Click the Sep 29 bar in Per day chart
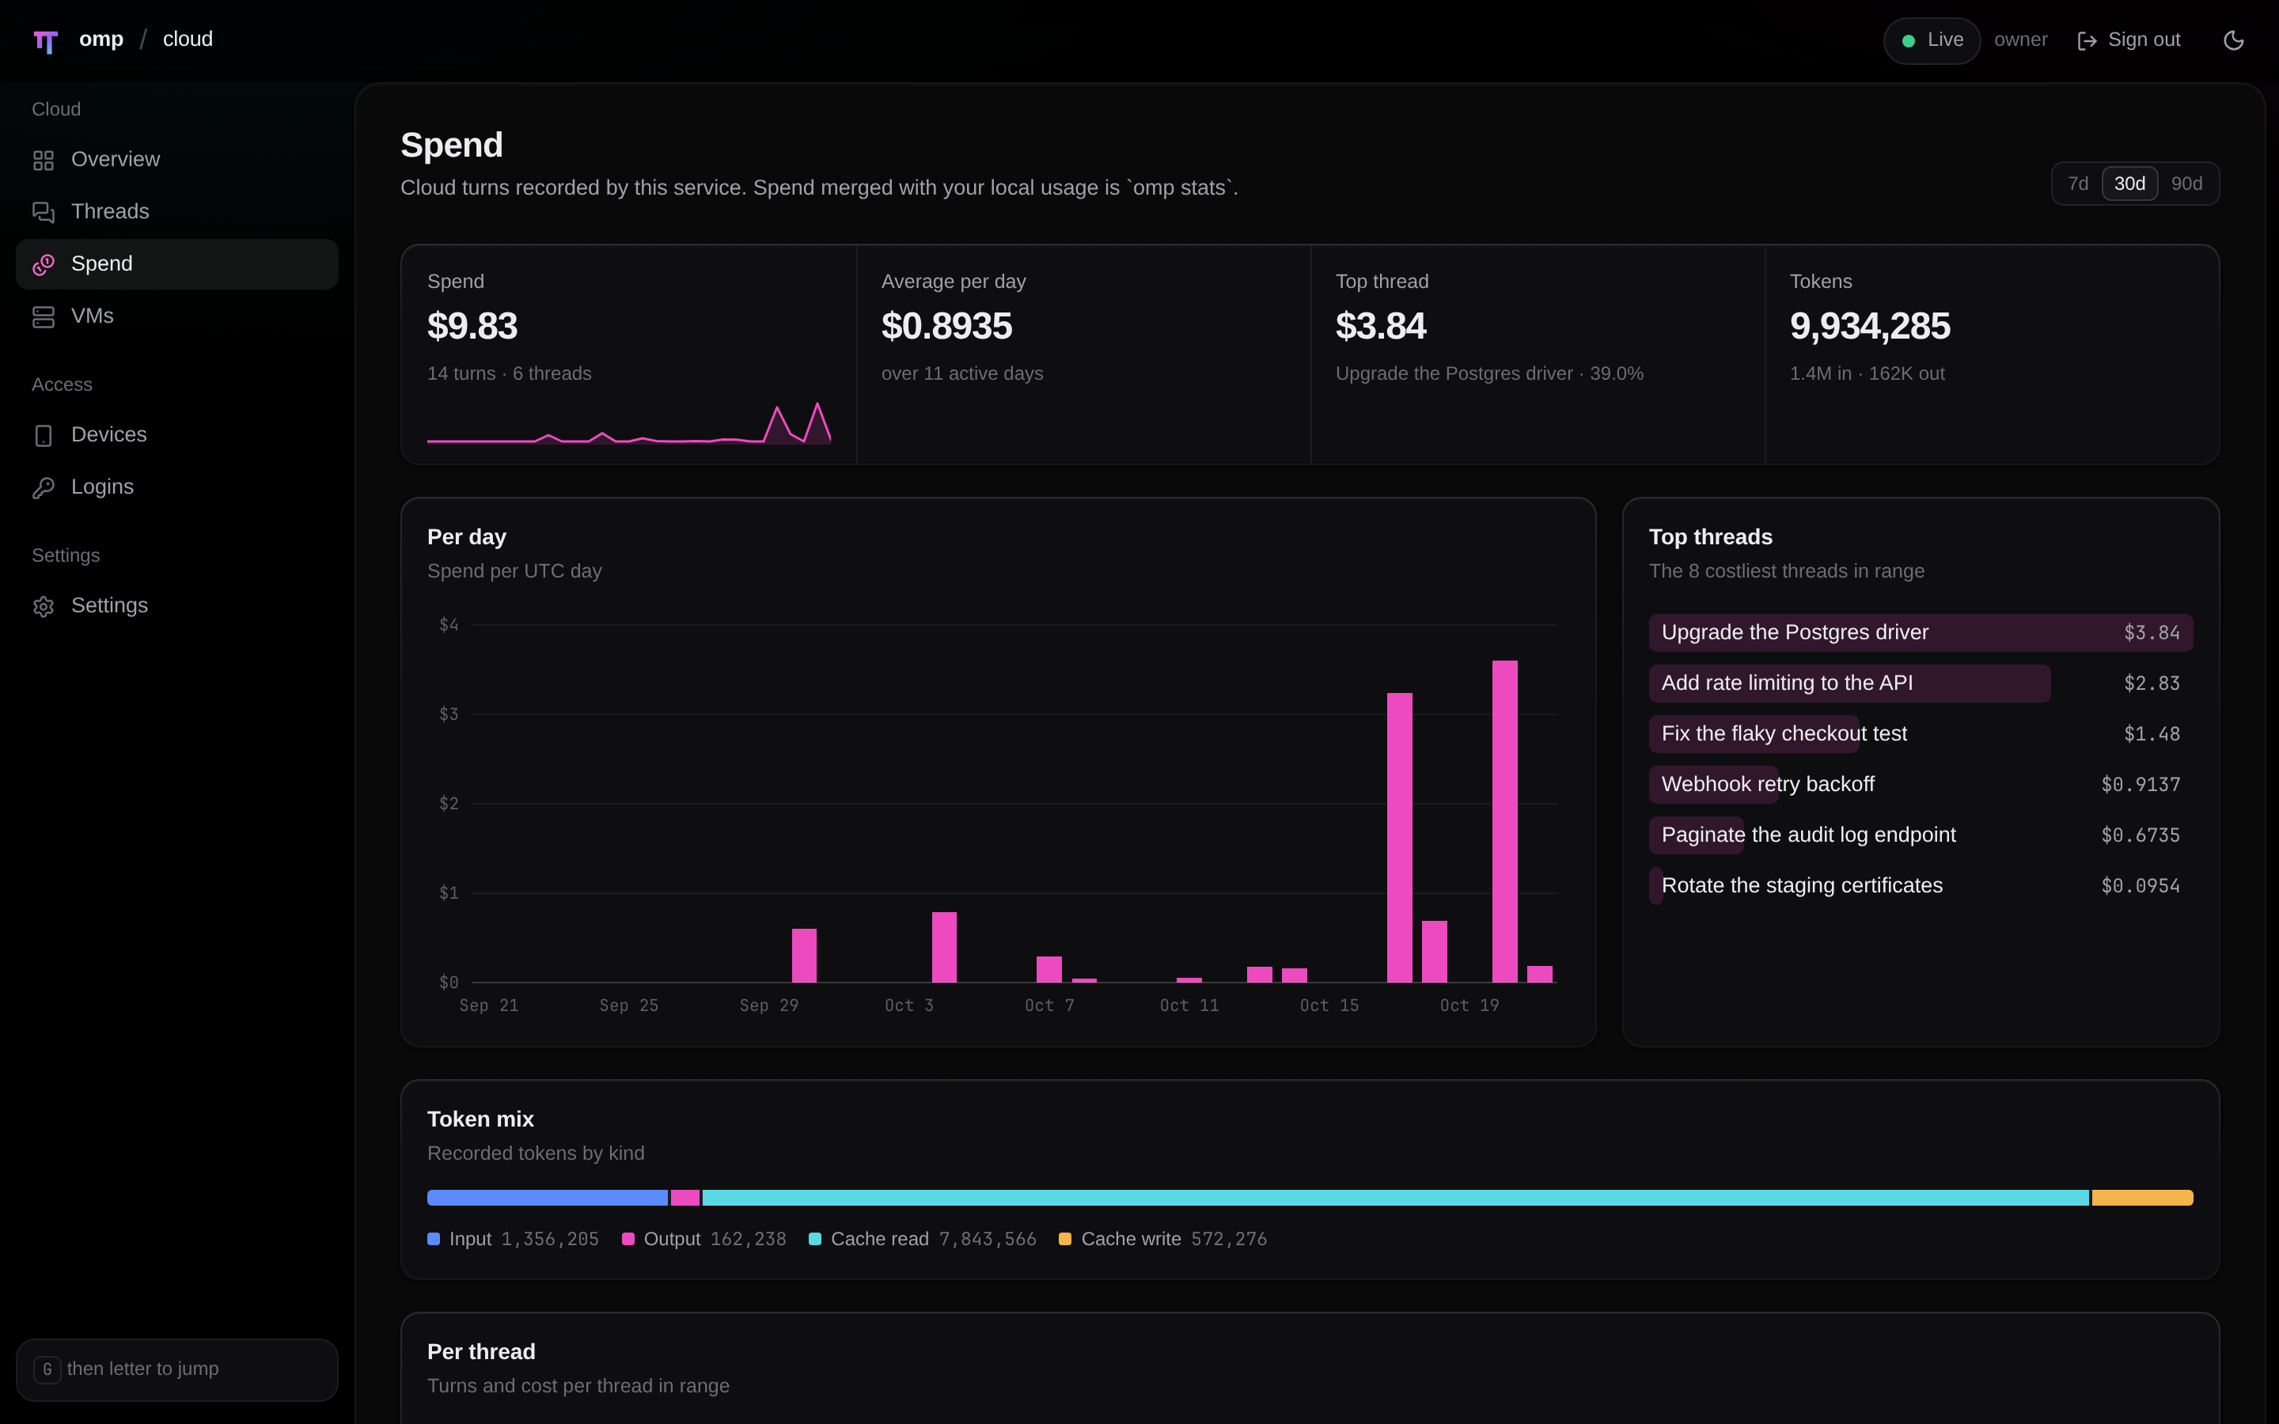Viewport: 2279px width, 1424px height. pos(804,956)
